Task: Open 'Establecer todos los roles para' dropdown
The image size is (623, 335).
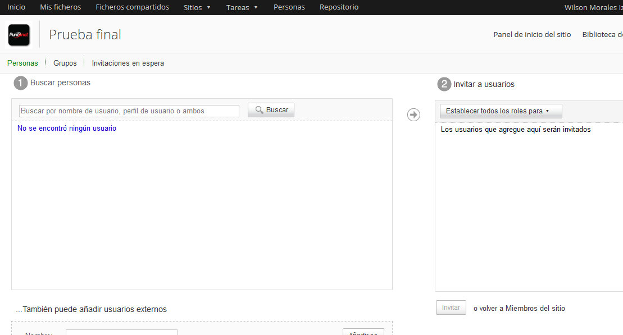Action: point(501,111)
